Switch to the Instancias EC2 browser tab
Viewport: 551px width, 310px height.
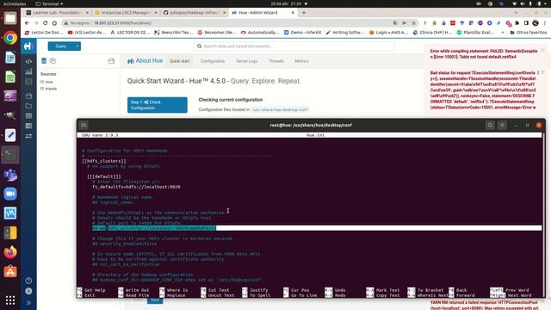tap(126, 13)
